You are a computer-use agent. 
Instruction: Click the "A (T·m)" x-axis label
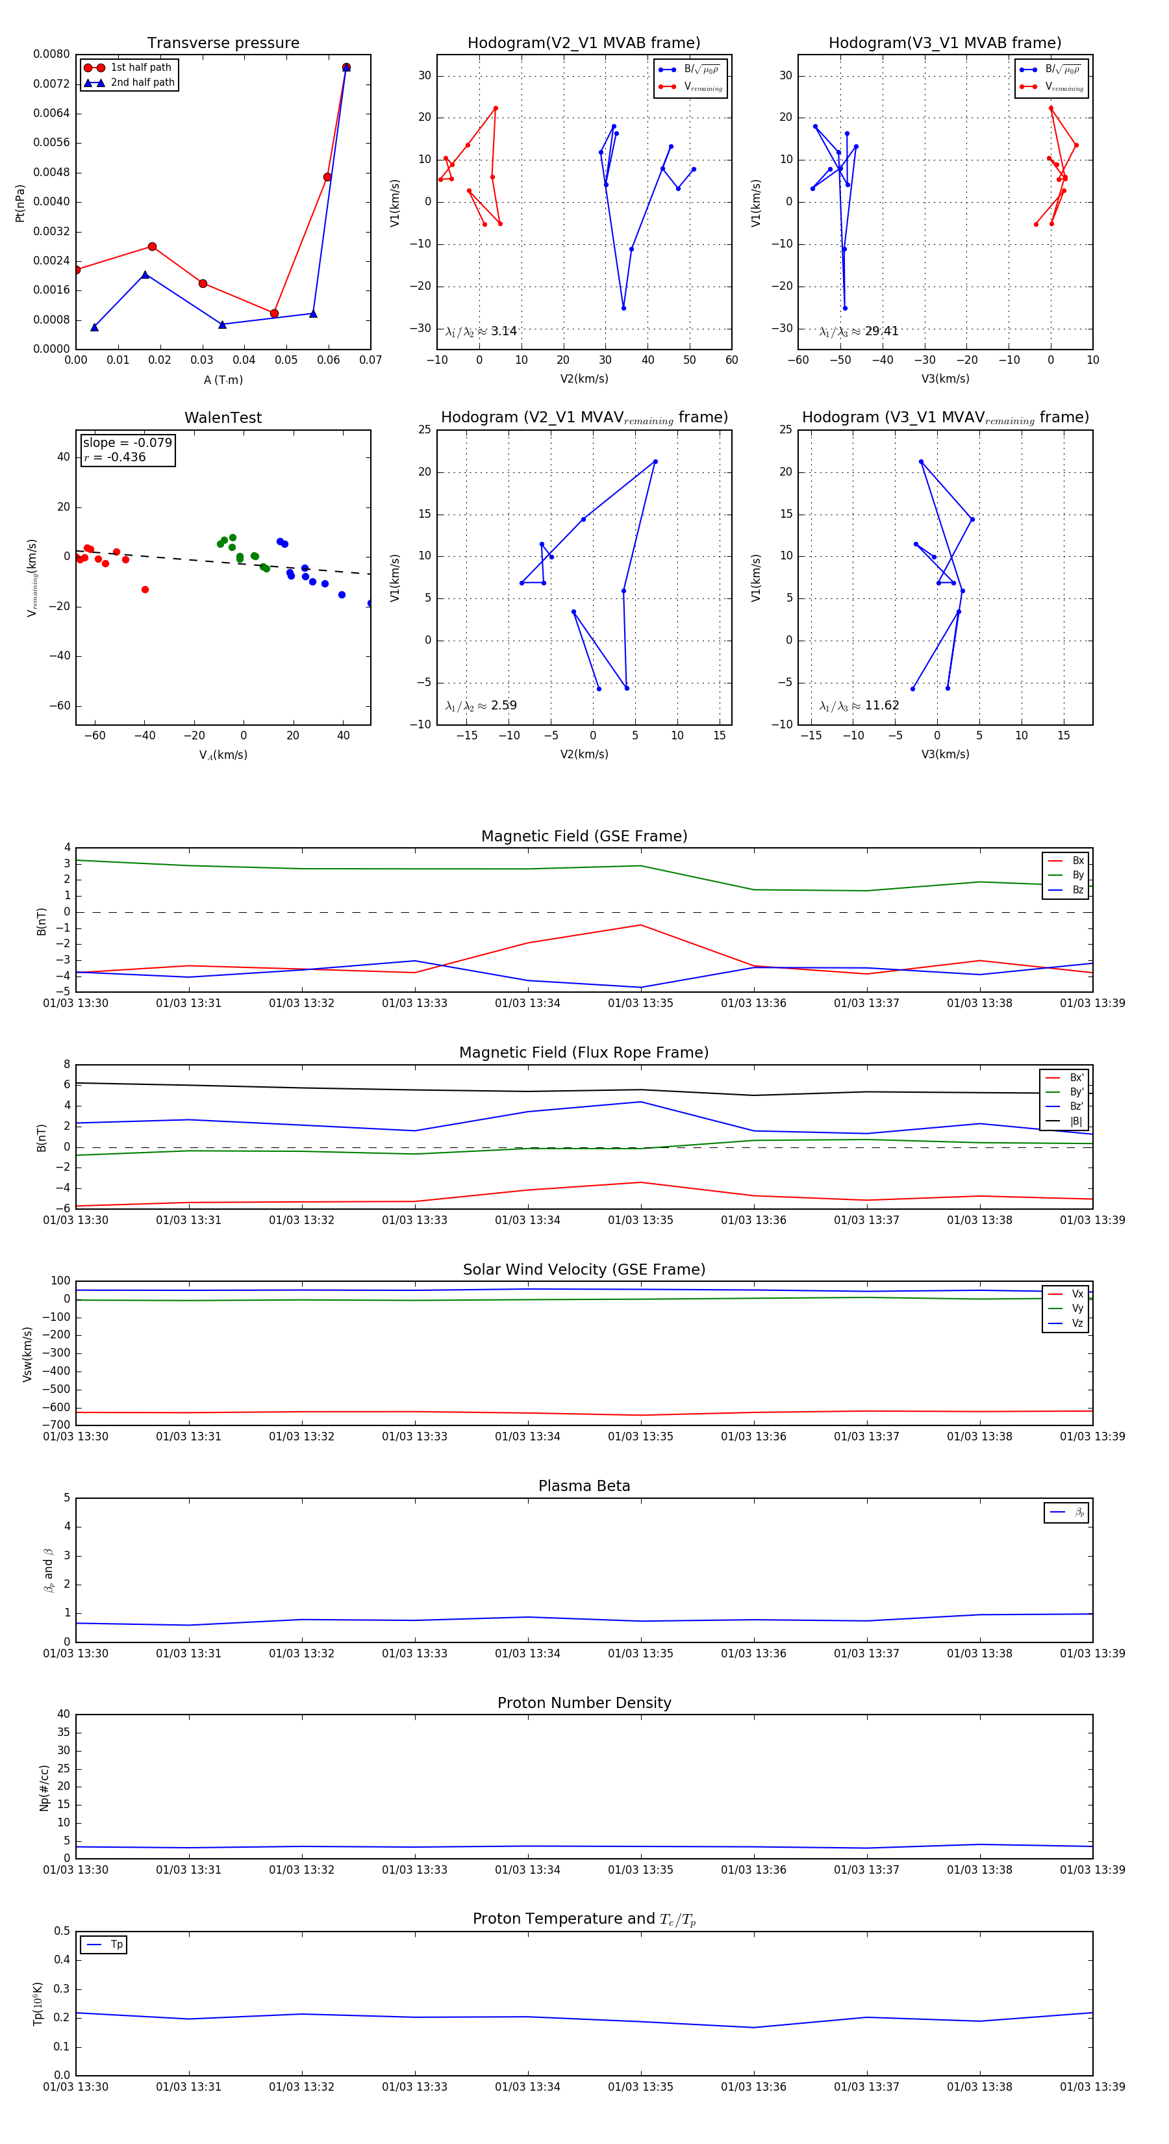point(223,379)
